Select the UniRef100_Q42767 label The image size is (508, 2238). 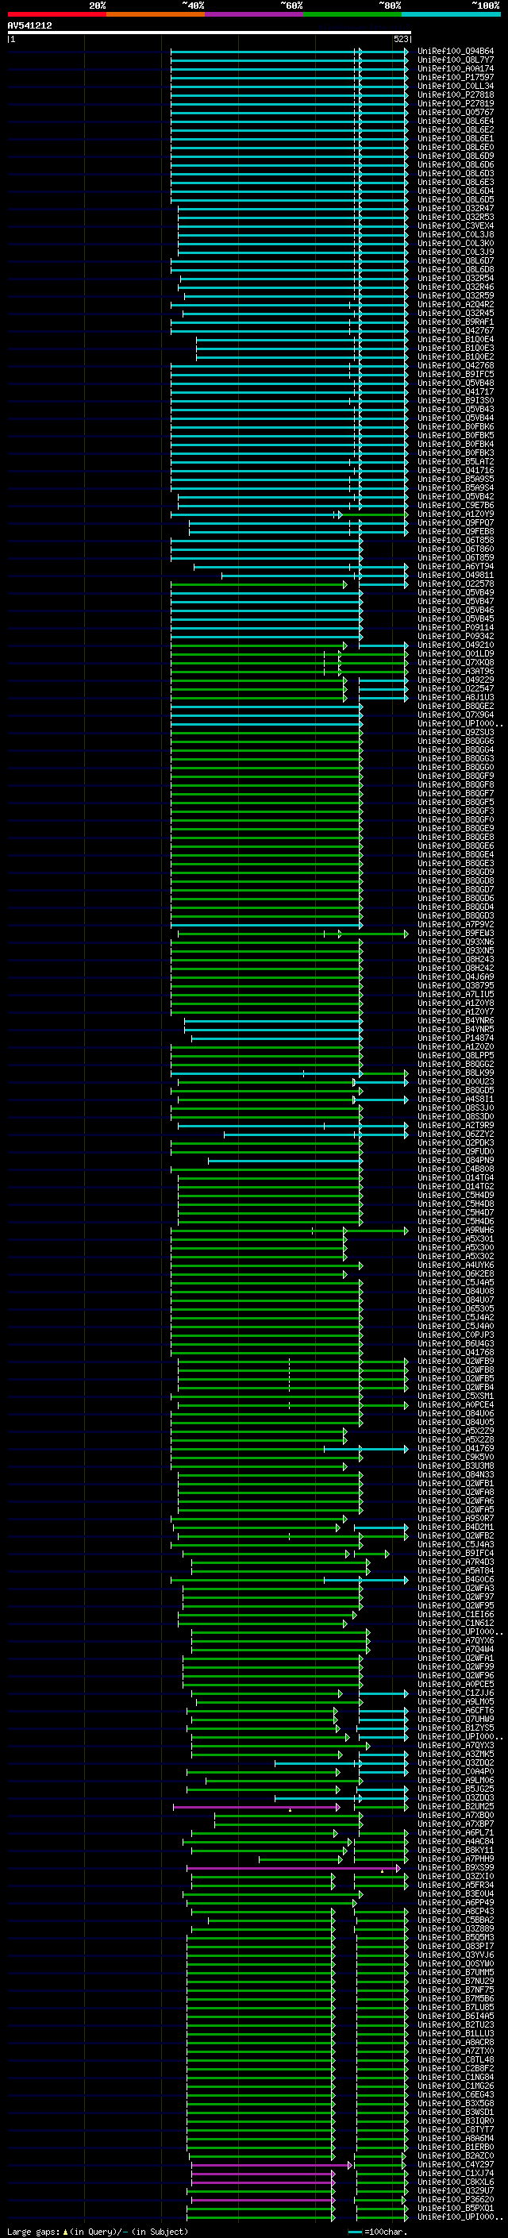pos(456,331)
